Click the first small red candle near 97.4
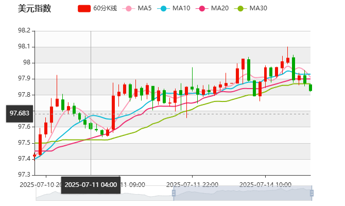345x206 pixels. click(x=34, y=156)
